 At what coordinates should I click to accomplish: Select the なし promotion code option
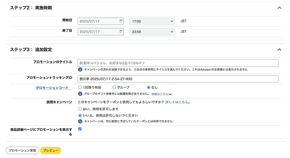[148, 87]
